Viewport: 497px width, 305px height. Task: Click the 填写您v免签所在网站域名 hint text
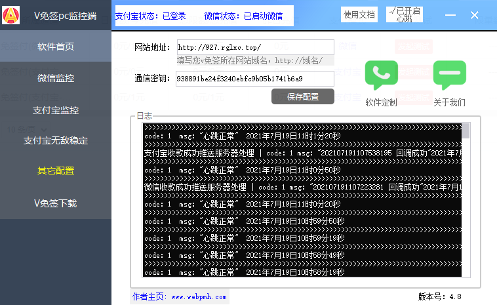[x=250, y=60]
